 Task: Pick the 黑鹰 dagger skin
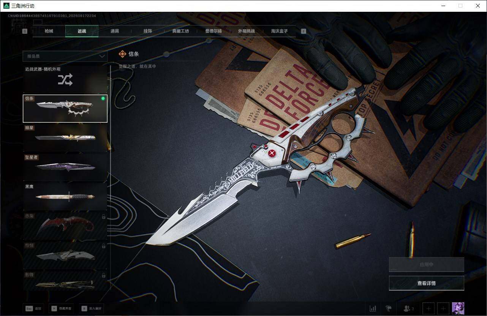tap(65, 197)
